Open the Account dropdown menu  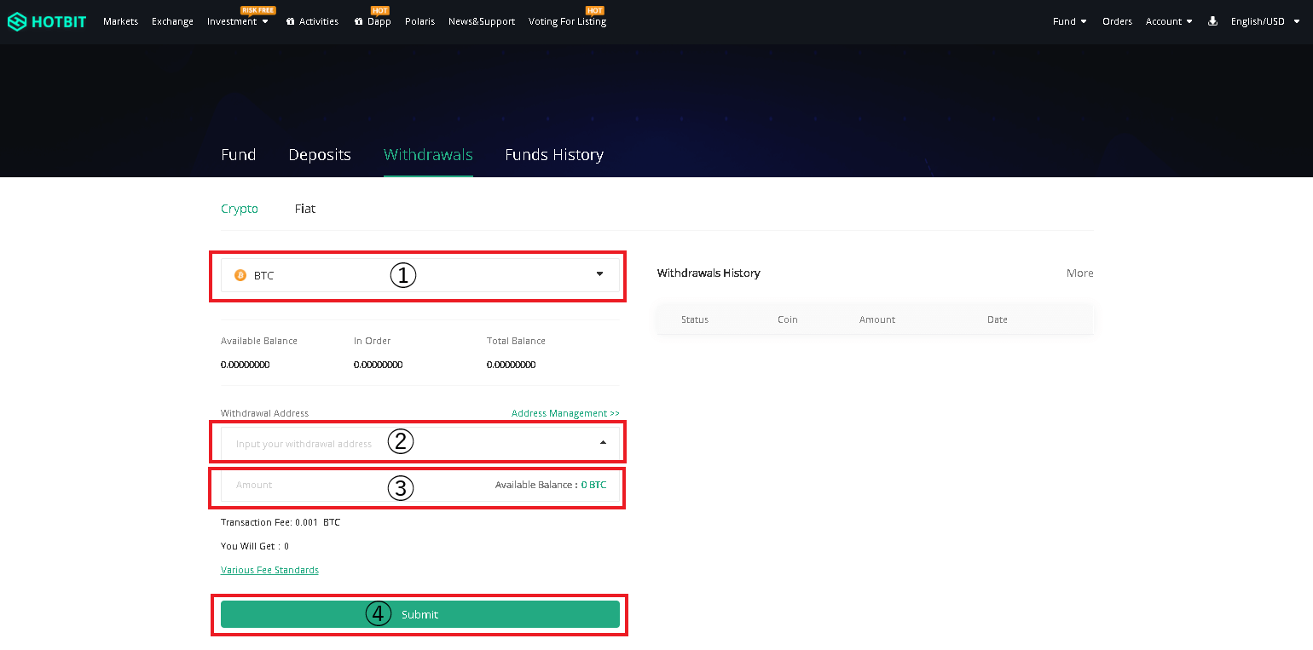1169,21
